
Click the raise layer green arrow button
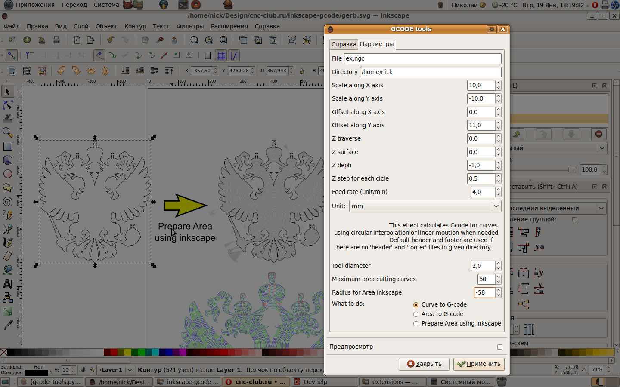tap(517, 134)
